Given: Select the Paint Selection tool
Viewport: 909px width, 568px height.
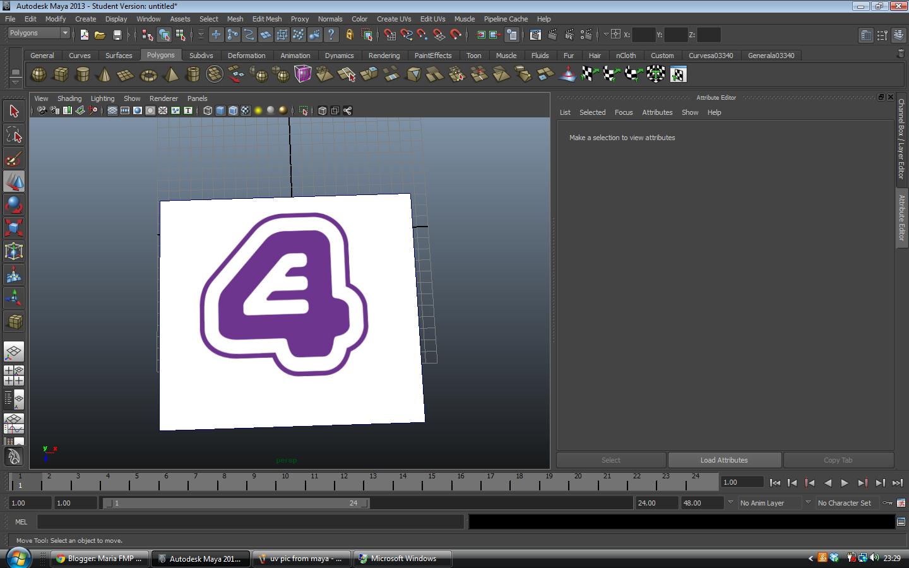Looking at the screenshot, I should (14, 158).
